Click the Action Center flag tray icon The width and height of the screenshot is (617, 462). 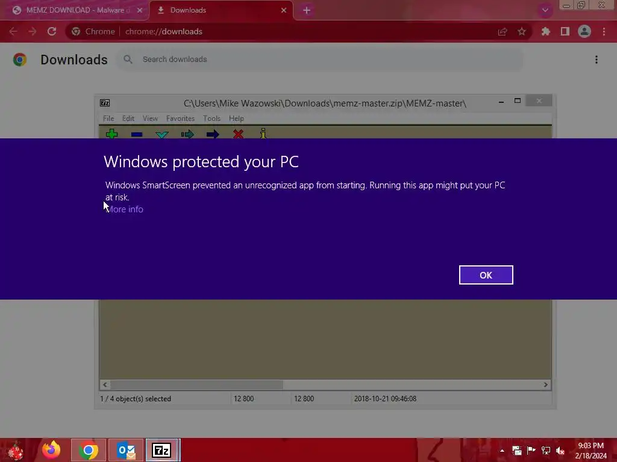tap(531, 451)
